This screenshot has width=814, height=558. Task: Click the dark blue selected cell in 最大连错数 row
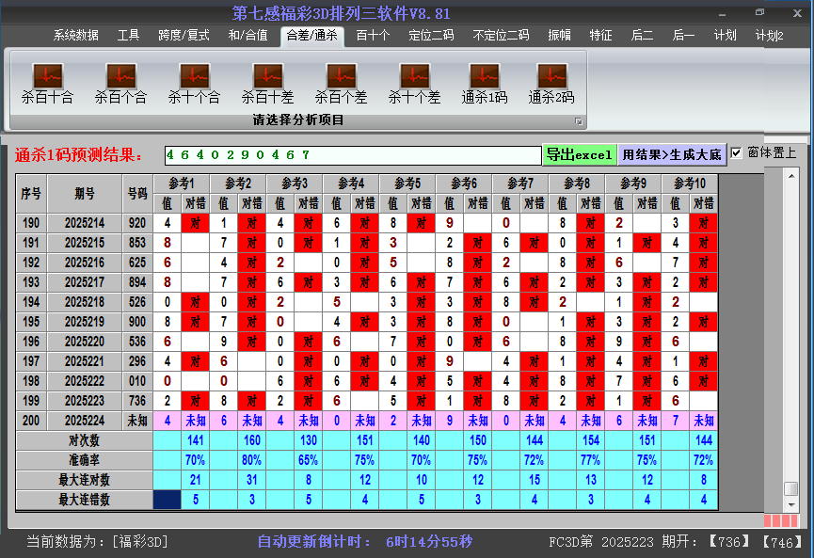point(168,500)
